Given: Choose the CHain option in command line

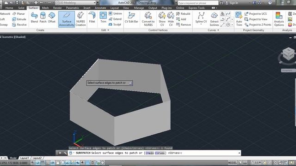Looking at the screenshot, I should tap(149, 153).
